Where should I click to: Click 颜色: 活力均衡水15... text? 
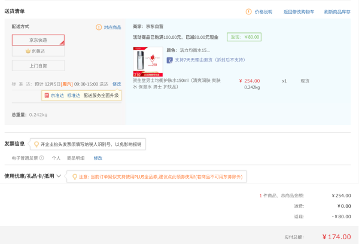(x=188, y=50)
